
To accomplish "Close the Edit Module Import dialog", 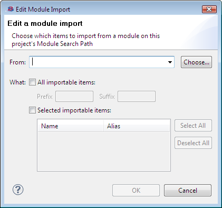I will 209,9.
